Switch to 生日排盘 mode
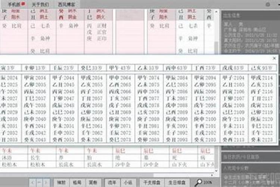Screen dimensions: 280x187 tap(177, 183)
